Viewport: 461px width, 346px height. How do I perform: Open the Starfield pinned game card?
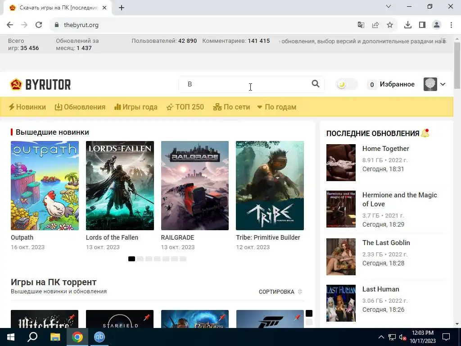tap(120, 319)
